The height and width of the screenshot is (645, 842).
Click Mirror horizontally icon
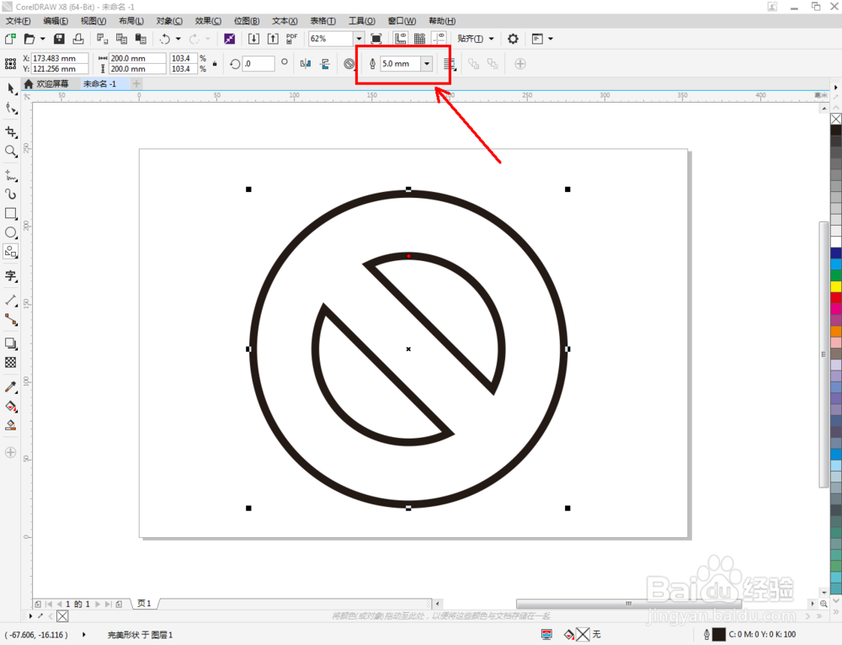(x=306, y=64)
